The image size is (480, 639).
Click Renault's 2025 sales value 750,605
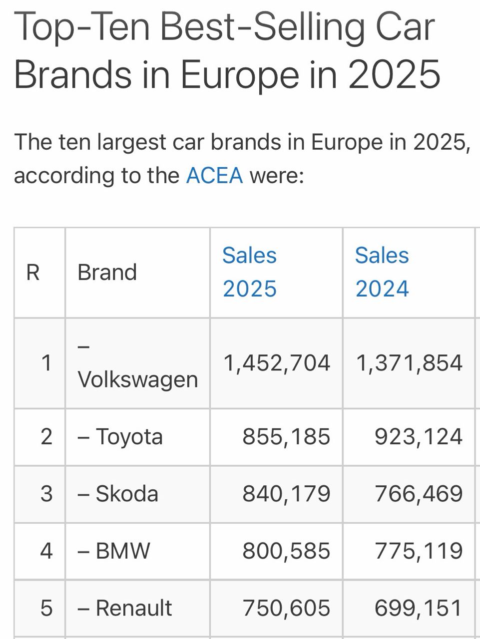pos(286,608)
